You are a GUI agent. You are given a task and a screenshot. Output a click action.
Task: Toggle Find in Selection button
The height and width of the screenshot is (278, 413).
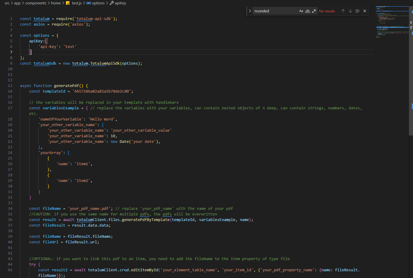[357, 11]
